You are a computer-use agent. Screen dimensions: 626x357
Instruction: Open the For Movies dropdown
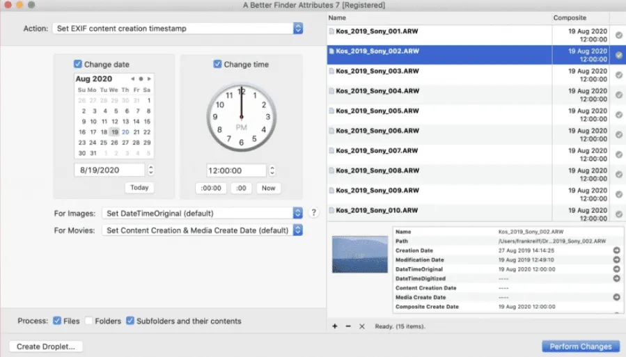(x=202, y=230)
